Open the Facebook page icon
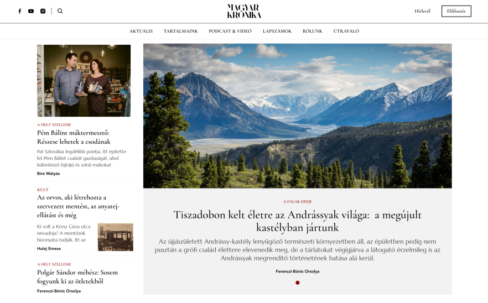488x303 pixels. (x=19, y=11)
